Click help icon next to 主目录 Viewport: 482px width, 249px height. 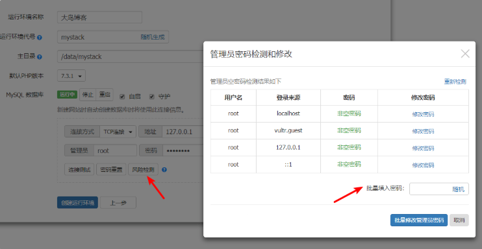pyautogui.click(x=40, y=57)
